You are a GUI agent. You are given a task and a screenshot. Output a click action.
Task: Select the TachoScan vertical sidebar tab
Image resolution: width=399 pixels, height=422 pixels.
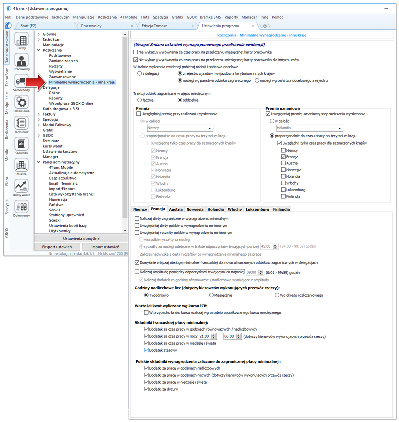(7, 77)
